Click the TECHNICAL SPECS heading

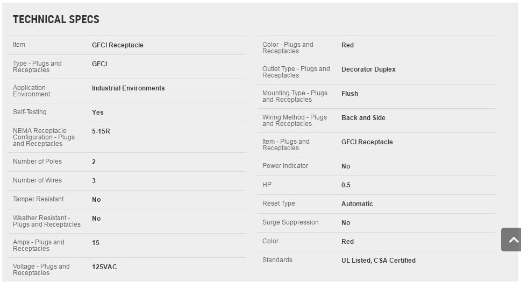pyautogui.click(x=56, y=19)
